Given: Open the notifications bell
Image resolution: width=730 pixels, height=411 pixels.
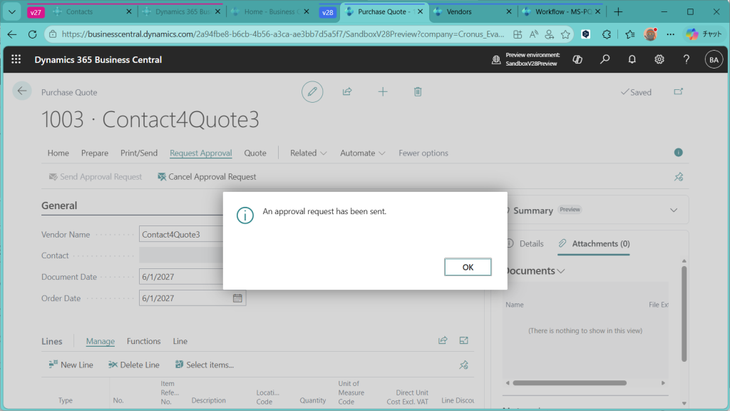Looking at the screenshot, I should click(x=632, y=60).
